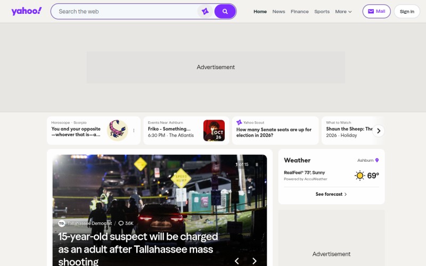The image size is (426, 266).
Task: Open the Scorpio horoscope card text
Action: click(76, 131)
